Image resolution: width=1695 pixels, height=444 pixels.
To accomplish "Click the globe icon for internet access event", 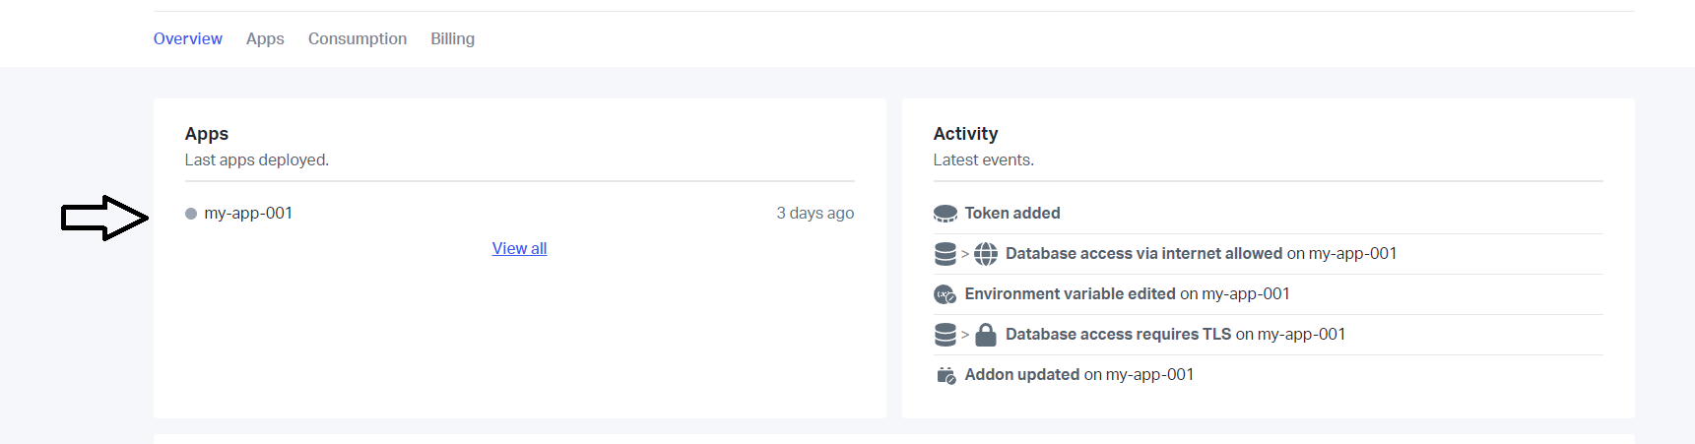I will point(986,254).
